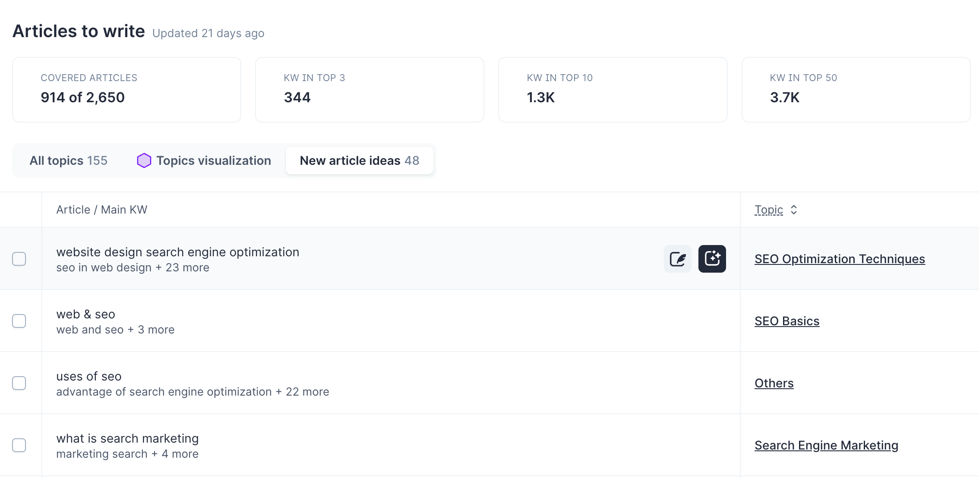
Task: Select checkbox for website design search engine optimization
Action: coord(19,259)
